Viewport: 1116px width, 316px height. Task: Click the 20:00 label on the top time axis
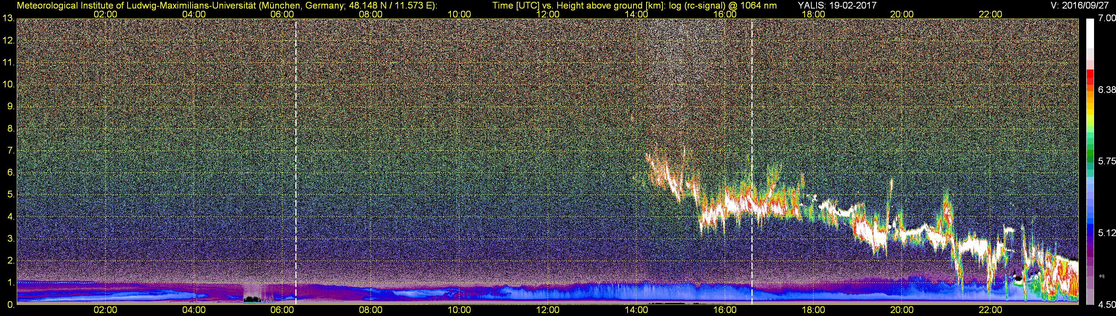click(x=902, y=14)
